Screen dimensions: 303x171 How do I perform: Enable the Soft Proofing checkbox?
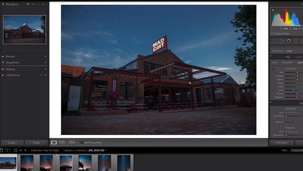coord(82,143)
